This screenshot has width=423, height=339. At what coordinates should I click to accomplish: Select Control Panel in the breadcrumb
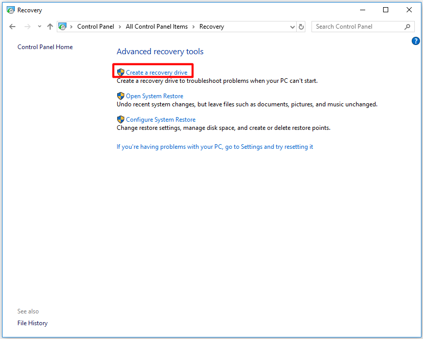click(96, 27)
